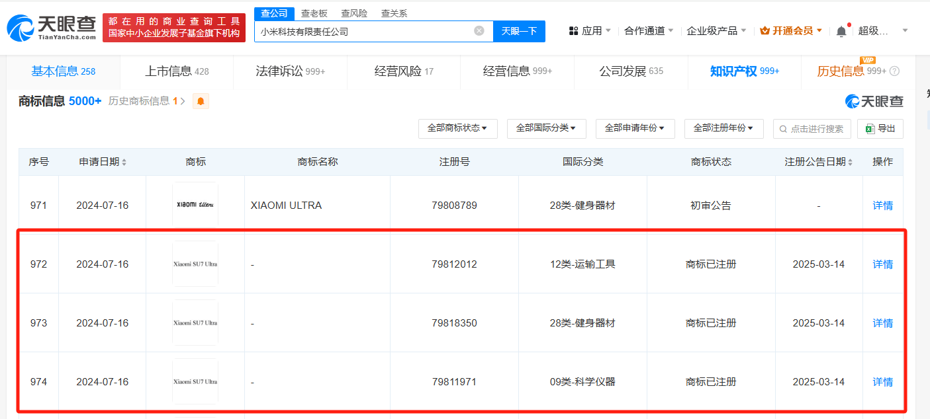Switch to the 法律诉讼 tab

[x=290, y=71]
